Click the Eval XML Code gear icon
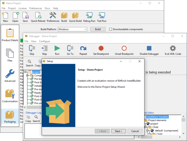 173,48
